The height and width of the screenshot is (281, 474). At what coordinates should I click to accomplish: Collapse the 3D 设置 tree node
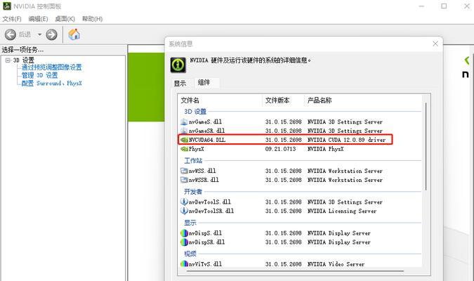coord(8,60)
